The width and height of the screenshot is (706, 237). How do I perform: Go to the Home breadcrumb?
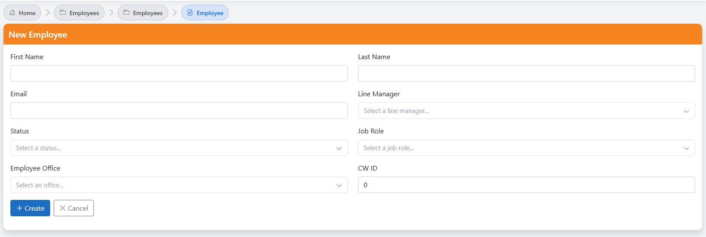[22, 13]
